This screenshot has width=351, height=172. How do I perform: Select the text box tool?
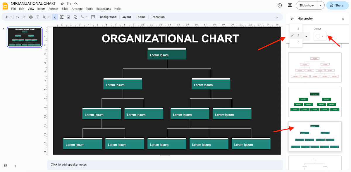(61, 17)
